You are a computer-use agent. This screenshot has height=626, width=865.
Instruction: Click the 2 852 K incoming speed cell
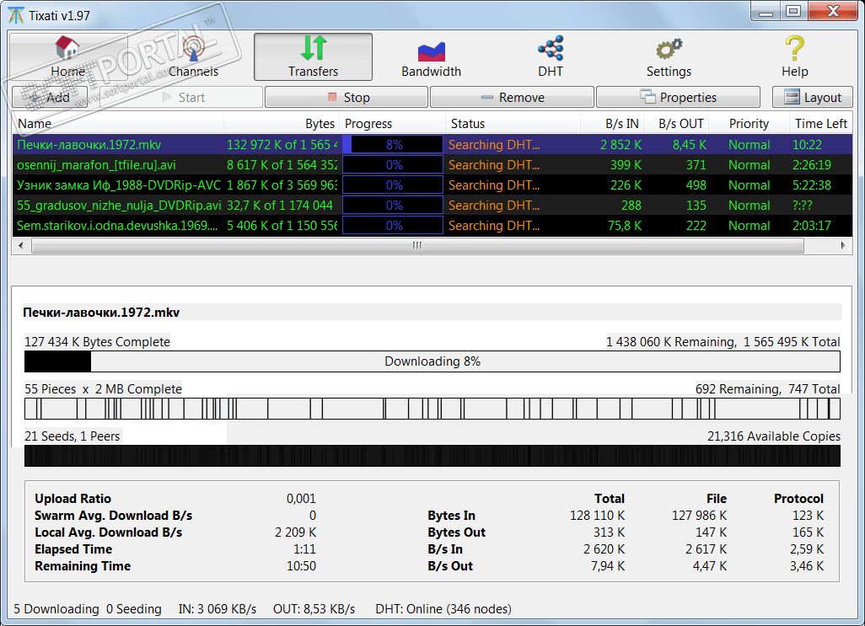tap(621, 145)
